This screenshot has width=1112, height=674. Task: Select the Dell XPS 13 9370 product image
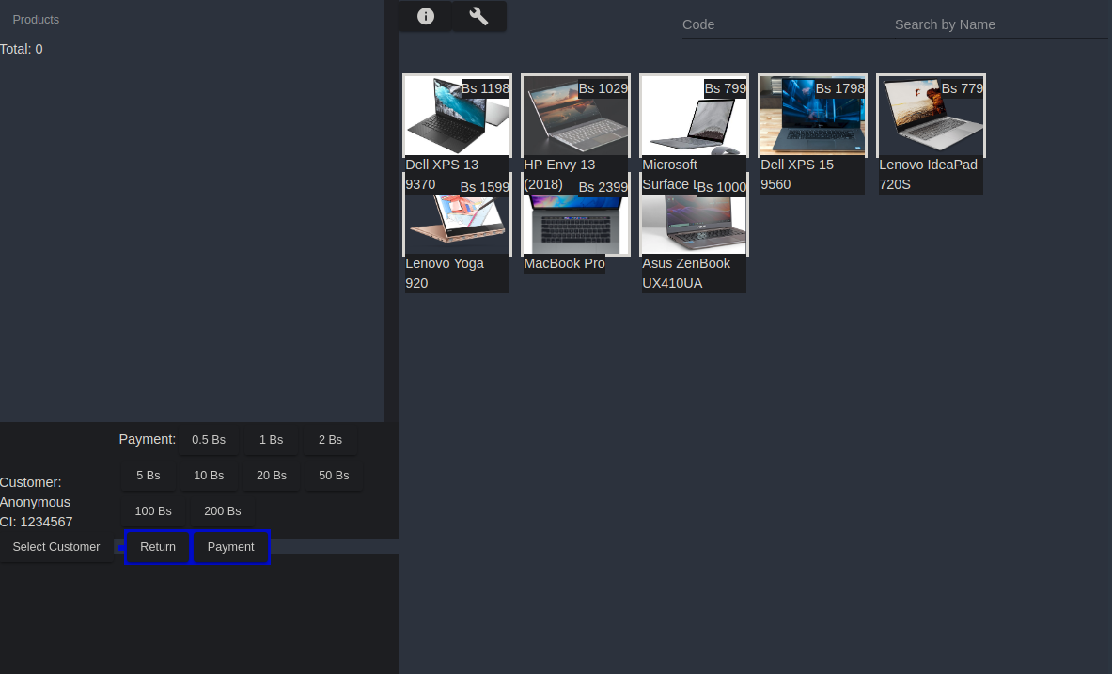(457, 117)
